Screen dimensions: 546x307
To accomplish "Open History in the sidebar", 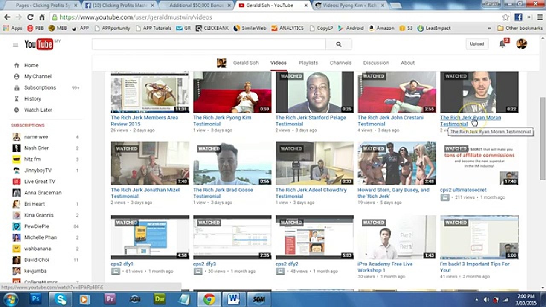I will [32, 98].
